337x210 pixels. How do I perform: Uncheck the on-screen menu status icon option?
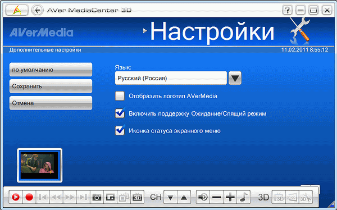120,130
